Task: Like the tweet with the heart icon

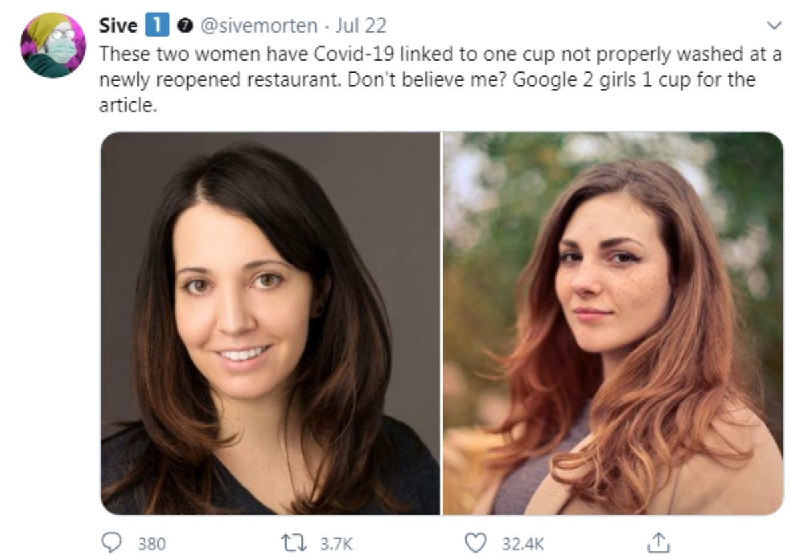Action: click(x=475, y=543)
